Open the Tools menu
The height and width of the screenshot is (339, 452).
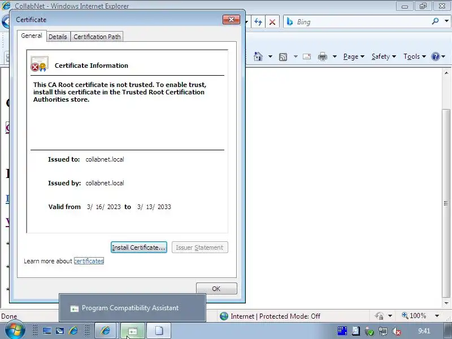click(415, 56)
